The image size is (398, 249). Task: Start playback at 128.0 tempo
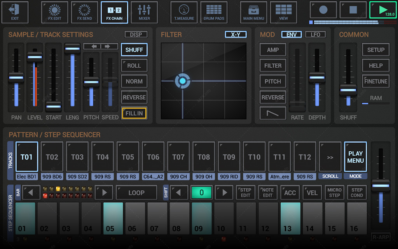(x=383, y=10)
